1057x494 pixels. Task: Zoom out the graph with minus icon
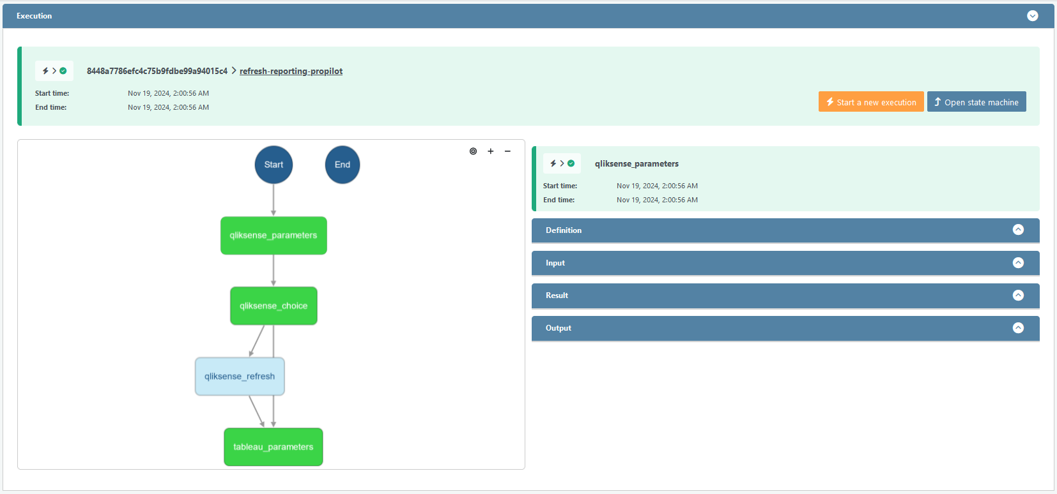tap(507, 151)
